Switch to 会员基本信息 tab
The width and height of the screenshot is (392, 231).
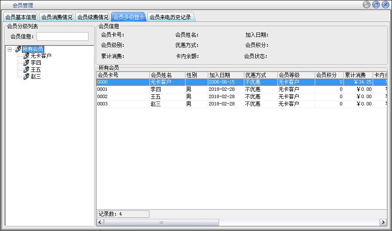click(21, 18)
